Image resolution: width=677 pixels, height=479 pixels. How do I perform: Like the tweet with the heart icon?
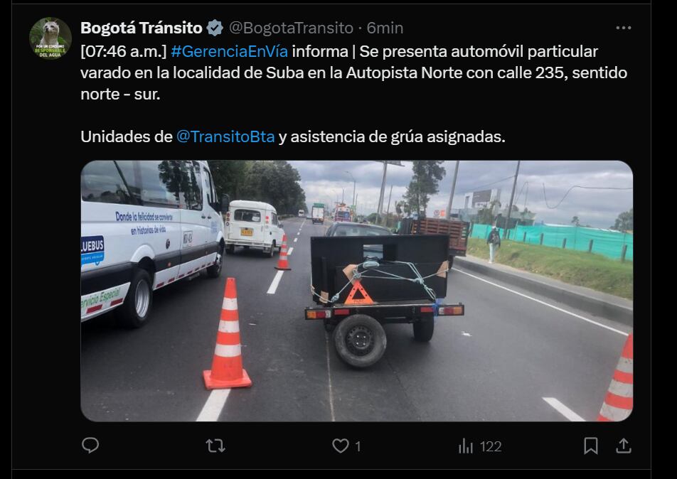[x=340, y=446]
